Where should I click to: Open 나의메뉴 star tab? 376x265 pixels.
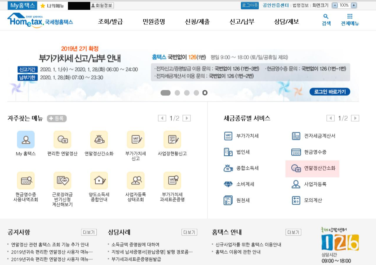[x=52, y=6]
